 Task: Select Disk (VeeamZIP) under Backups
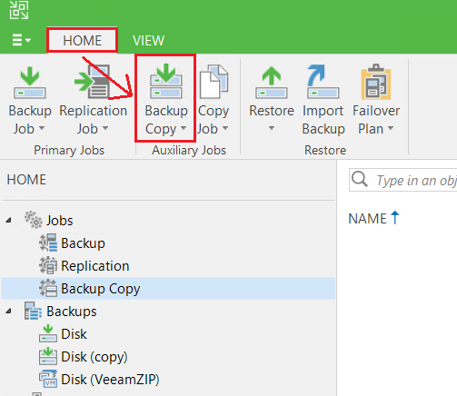pos(110,379)
